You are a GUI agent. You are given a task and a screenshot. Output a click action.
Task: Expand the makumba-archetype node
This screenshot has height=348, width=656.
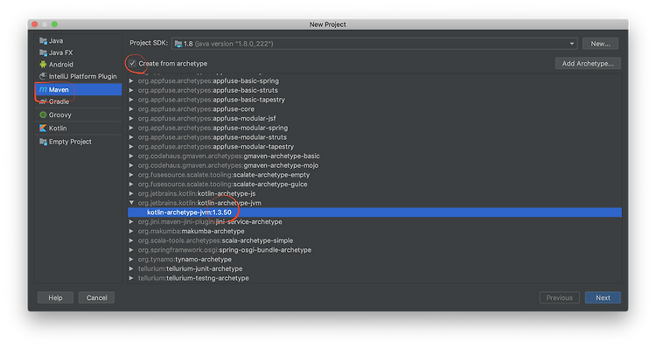[x=131, y=232]
